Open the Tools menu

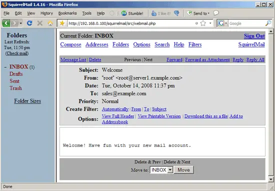[87, 13]
